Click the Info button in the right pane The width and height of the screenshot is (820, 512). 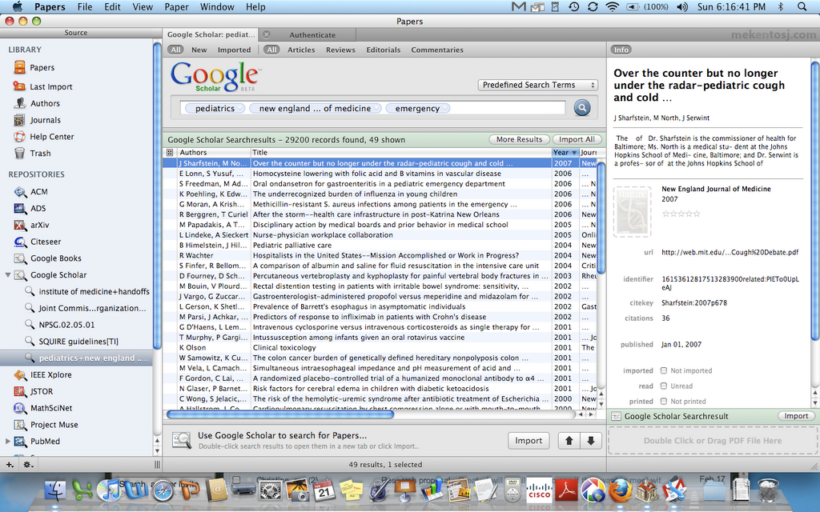tap(621, 50)
